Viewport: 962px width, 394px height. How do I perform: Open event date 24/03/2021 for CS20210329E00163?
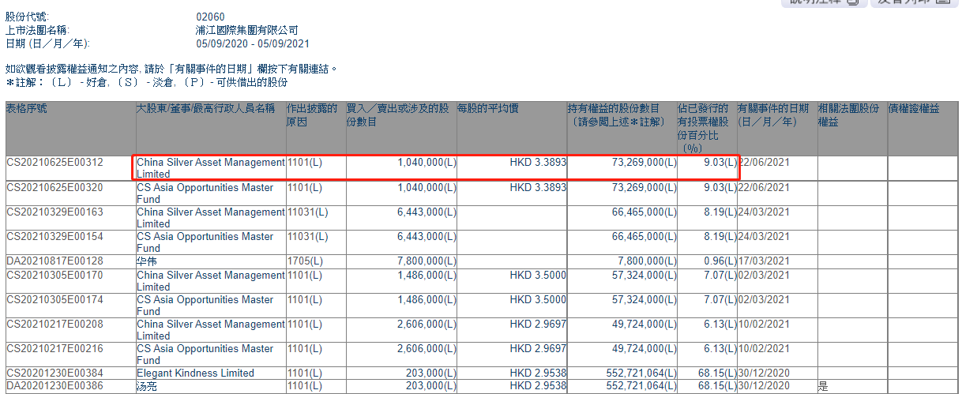pyautogui.click(x=765, y=212)
